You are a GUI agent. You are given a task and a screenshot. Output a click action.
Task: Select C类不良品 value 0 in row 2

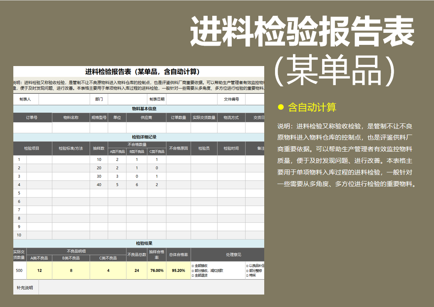[x=156, y=168]
